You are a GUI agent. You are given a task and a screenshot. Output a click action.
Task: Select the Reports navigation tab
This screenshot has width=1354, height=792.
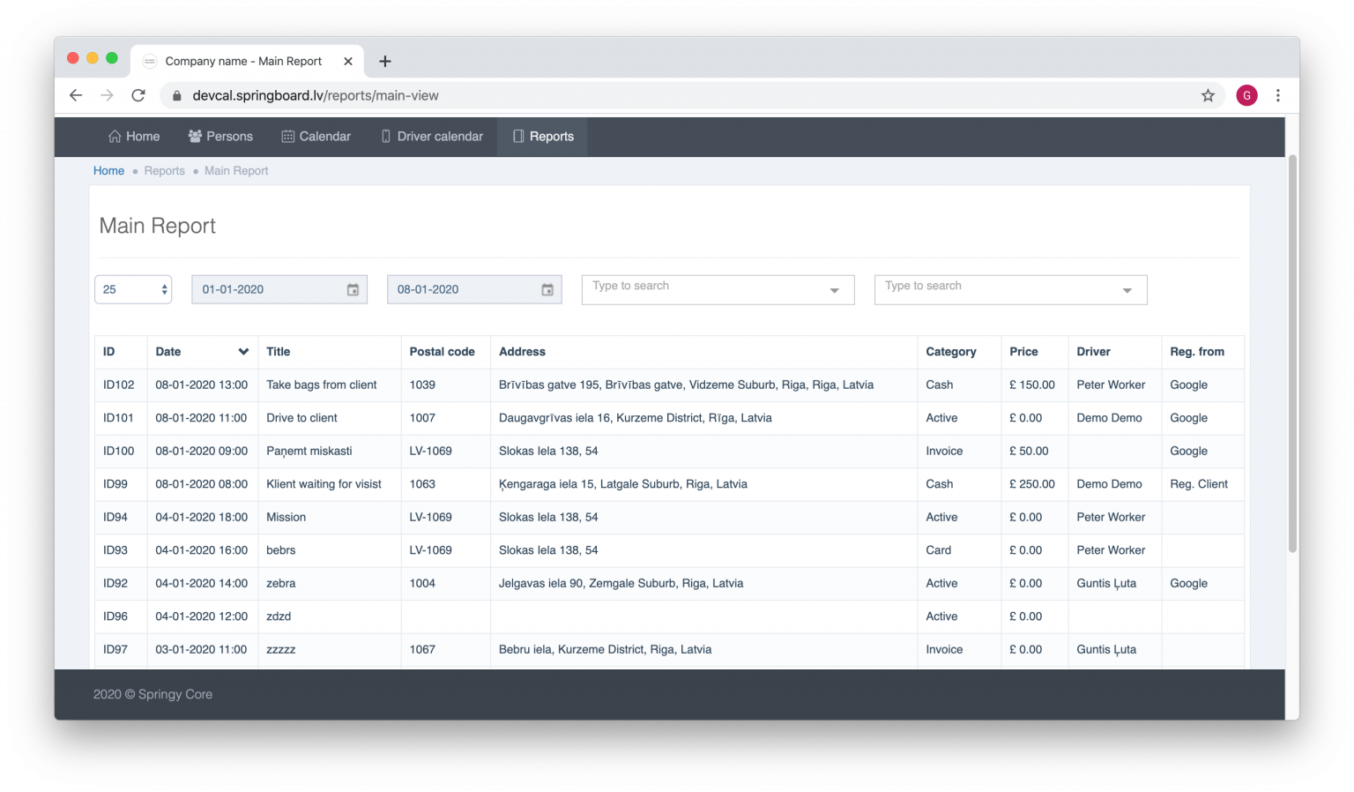[543, 137]
